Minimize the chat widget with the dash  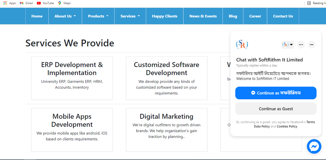tap(312, 45)
